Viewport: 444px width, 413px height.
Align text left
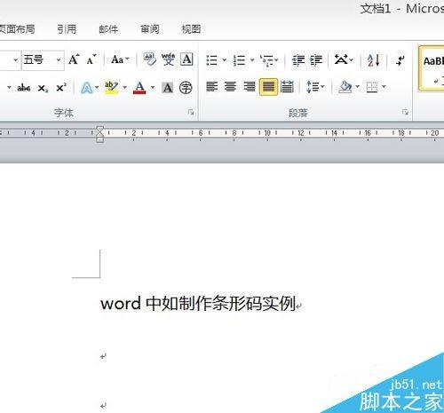(212, 86)
